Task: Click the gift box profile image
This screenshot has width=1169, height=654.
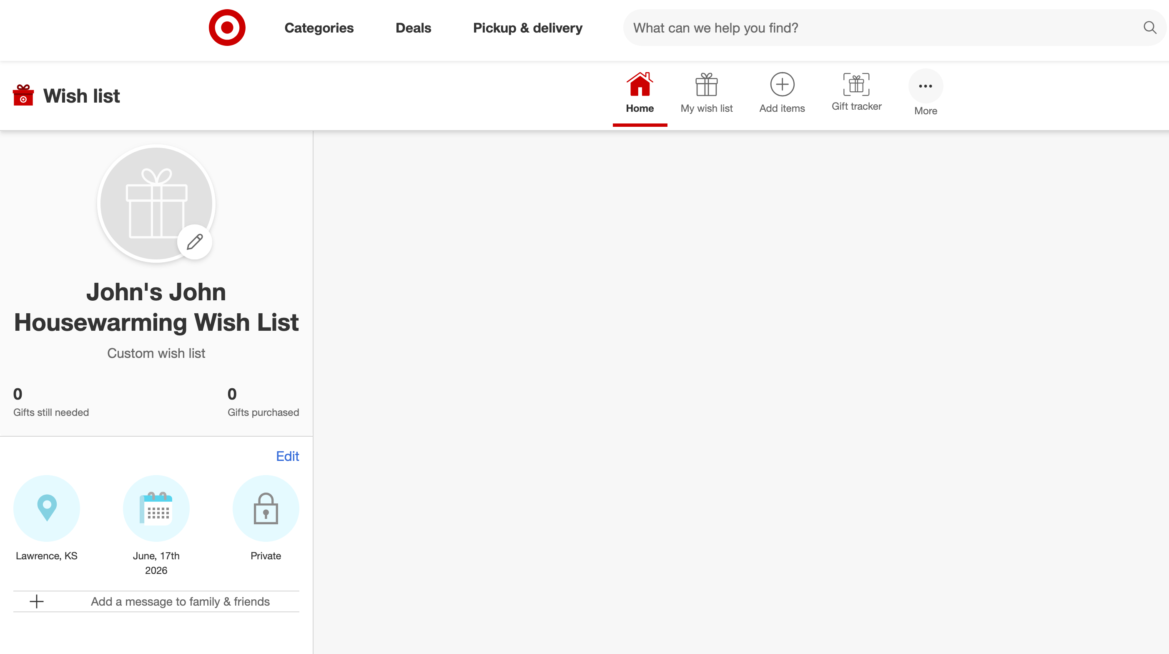Action: click(x=156, y=203)
